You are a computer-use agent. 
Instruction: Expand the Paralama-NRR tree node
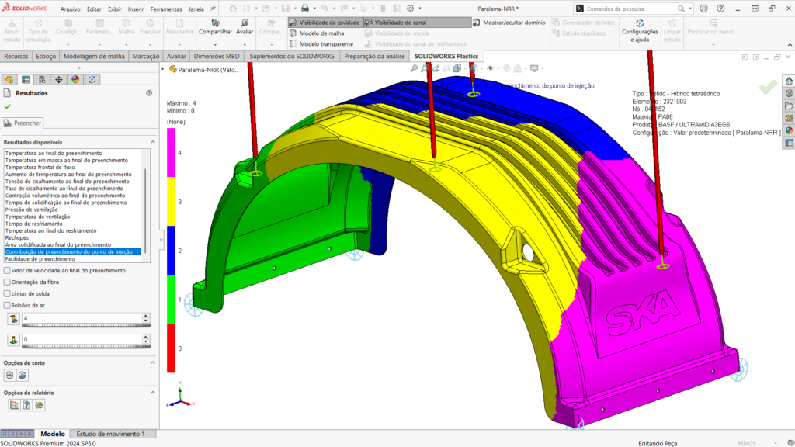164,69
